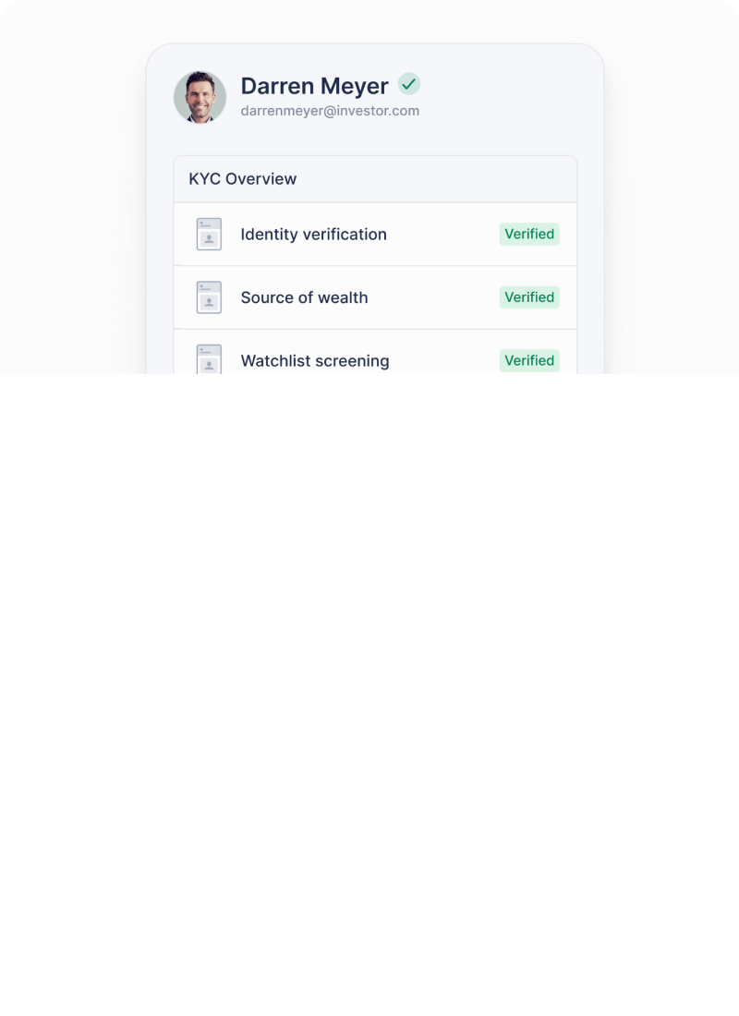Click the green verified checkmark badge
The width and height of the screenshot is (739, 1016).
(409, 84)
